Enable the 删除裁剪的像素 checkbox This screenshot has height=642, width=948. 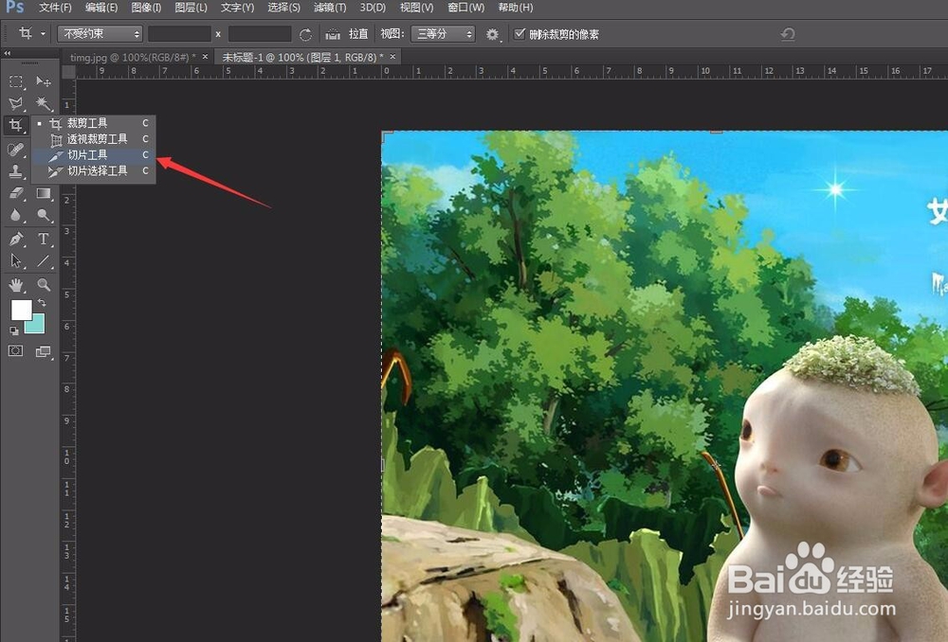[x=520, y=33]
